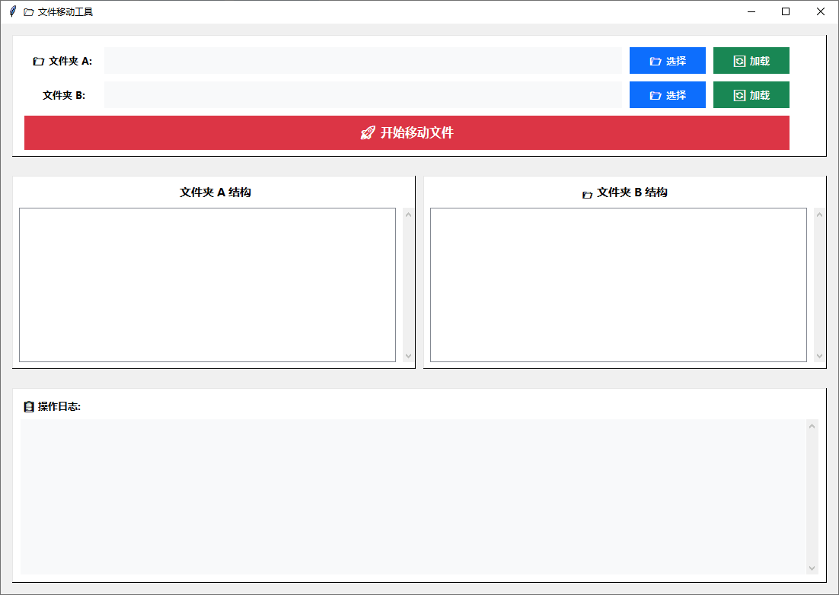
Task: Click inside the 操作日志 log text area
Action: click(x=413, y=497)
